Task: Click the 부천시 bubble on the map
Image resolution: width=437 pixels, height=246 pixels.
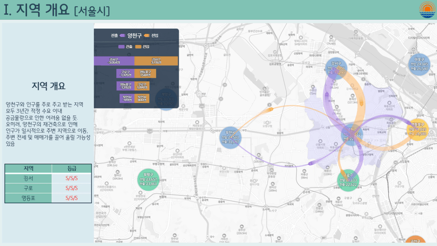Action: click(x=230, y=138)
